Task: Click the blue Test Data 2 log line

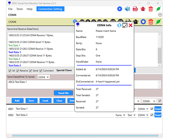Action: [15, 66]
